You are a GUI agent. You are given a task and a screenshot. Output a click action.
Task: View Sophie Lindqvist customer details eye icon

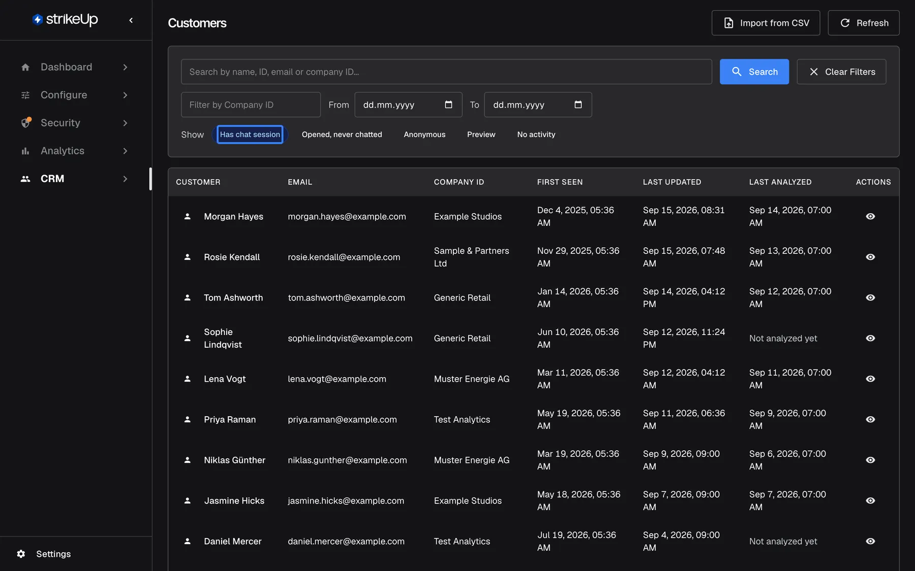(870, 338)
